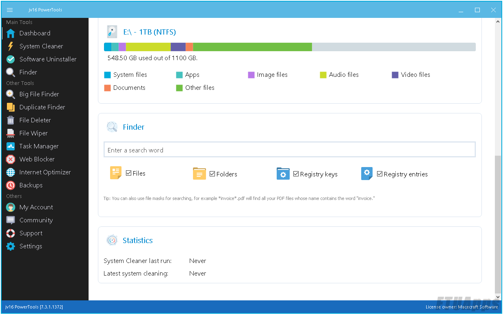
Task: Click the Registry entries file icon
Action: coord(367,174)
